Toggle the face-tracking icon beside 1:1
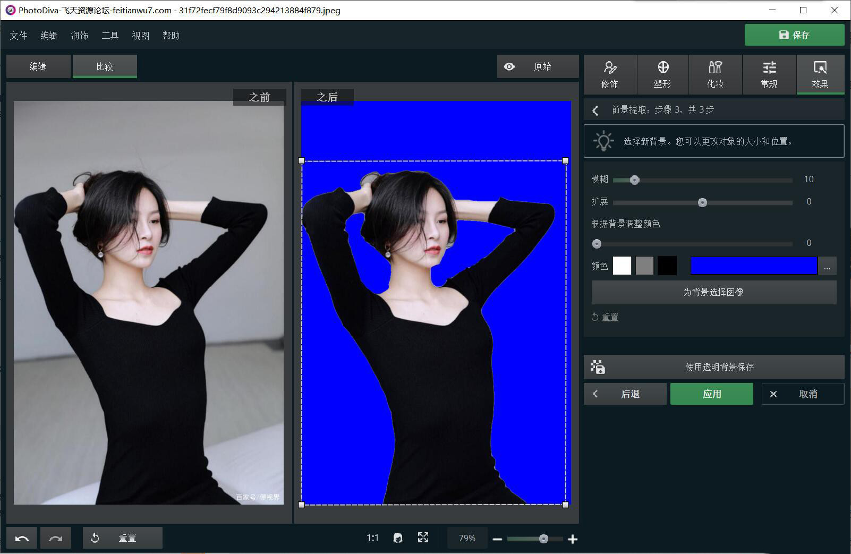 (x=397, y=538)
